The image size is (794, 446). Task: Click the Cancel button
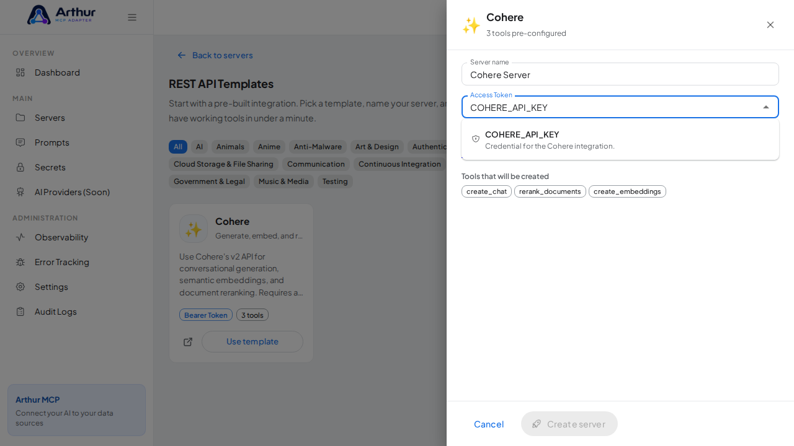[x=489, y=424]
